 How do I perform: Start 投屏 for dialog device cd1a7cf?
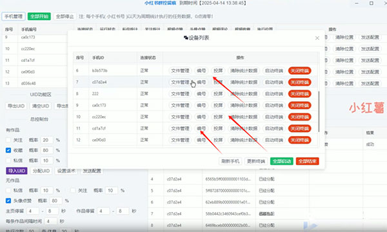[x=218, y=129]
